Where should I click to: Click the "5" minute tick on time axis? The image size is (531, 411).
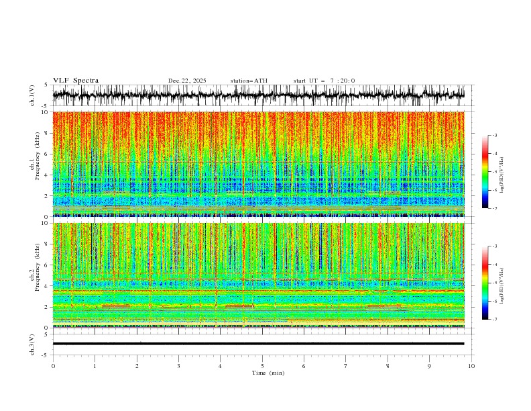pyautogui.click(x=262, y=366)
